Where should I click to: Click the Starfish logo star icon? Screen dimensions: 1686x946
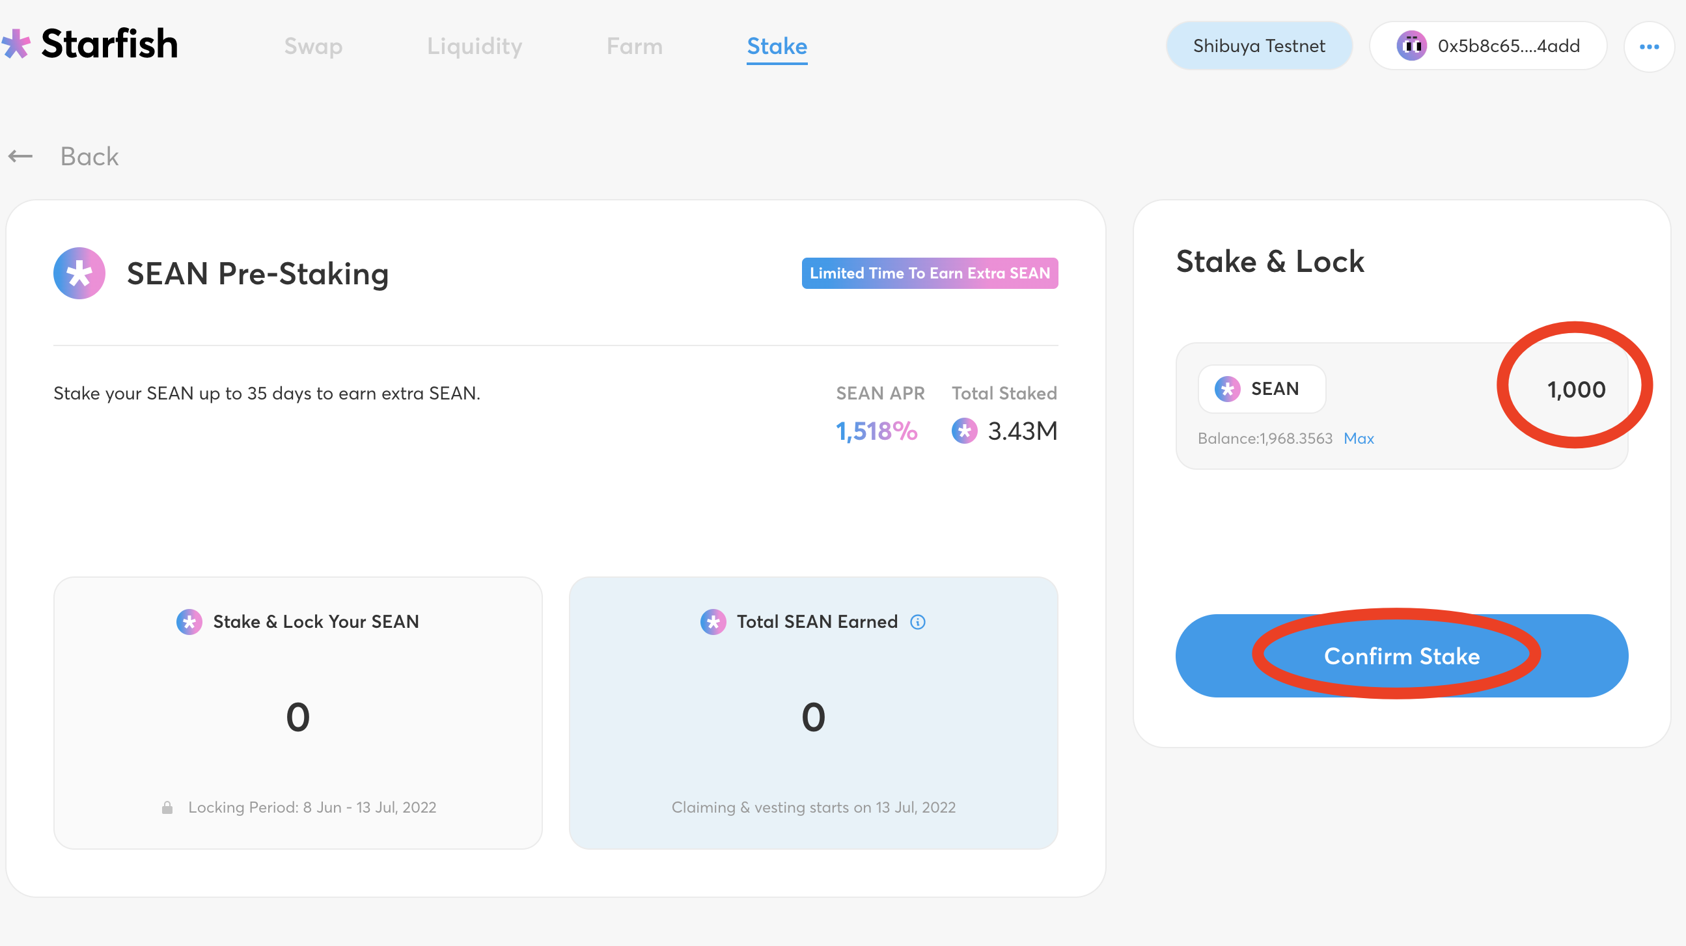(16, 44)
